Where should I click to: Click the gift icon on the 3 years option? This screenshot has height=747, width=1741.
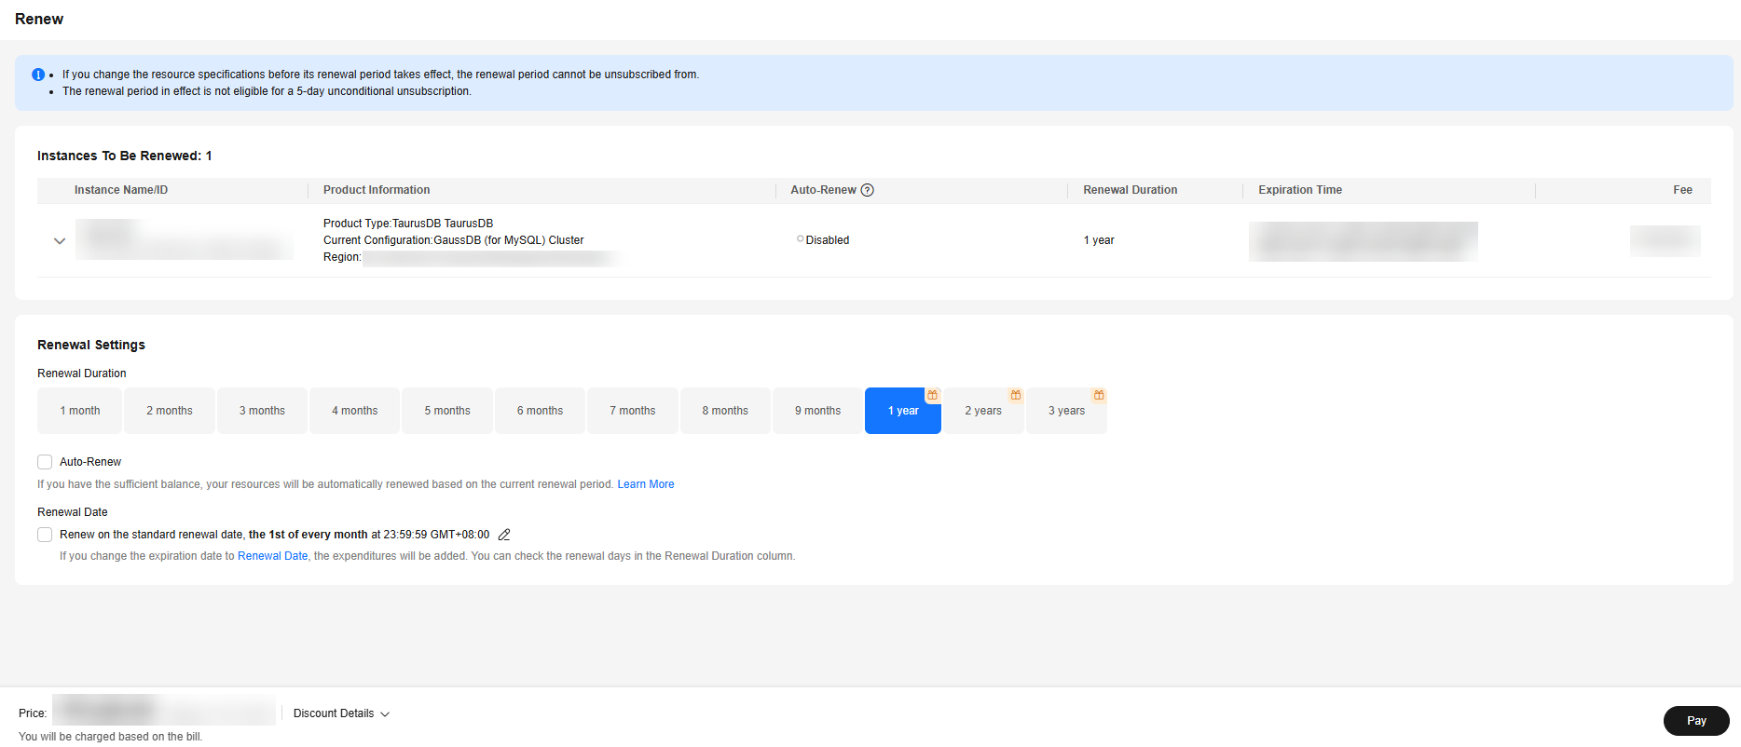1099,395
